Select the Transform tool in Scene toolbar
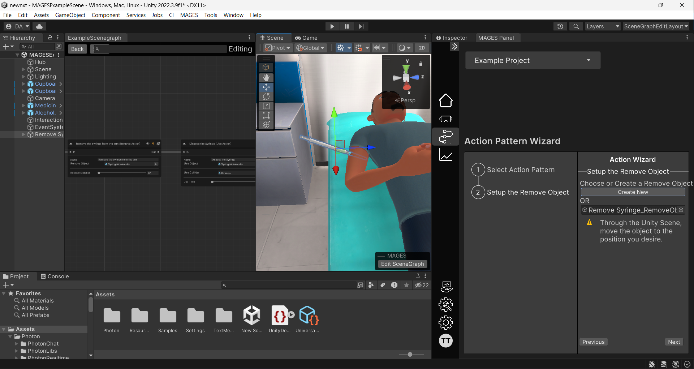This screenshot has height=369, width=694. tap(266, 125)
